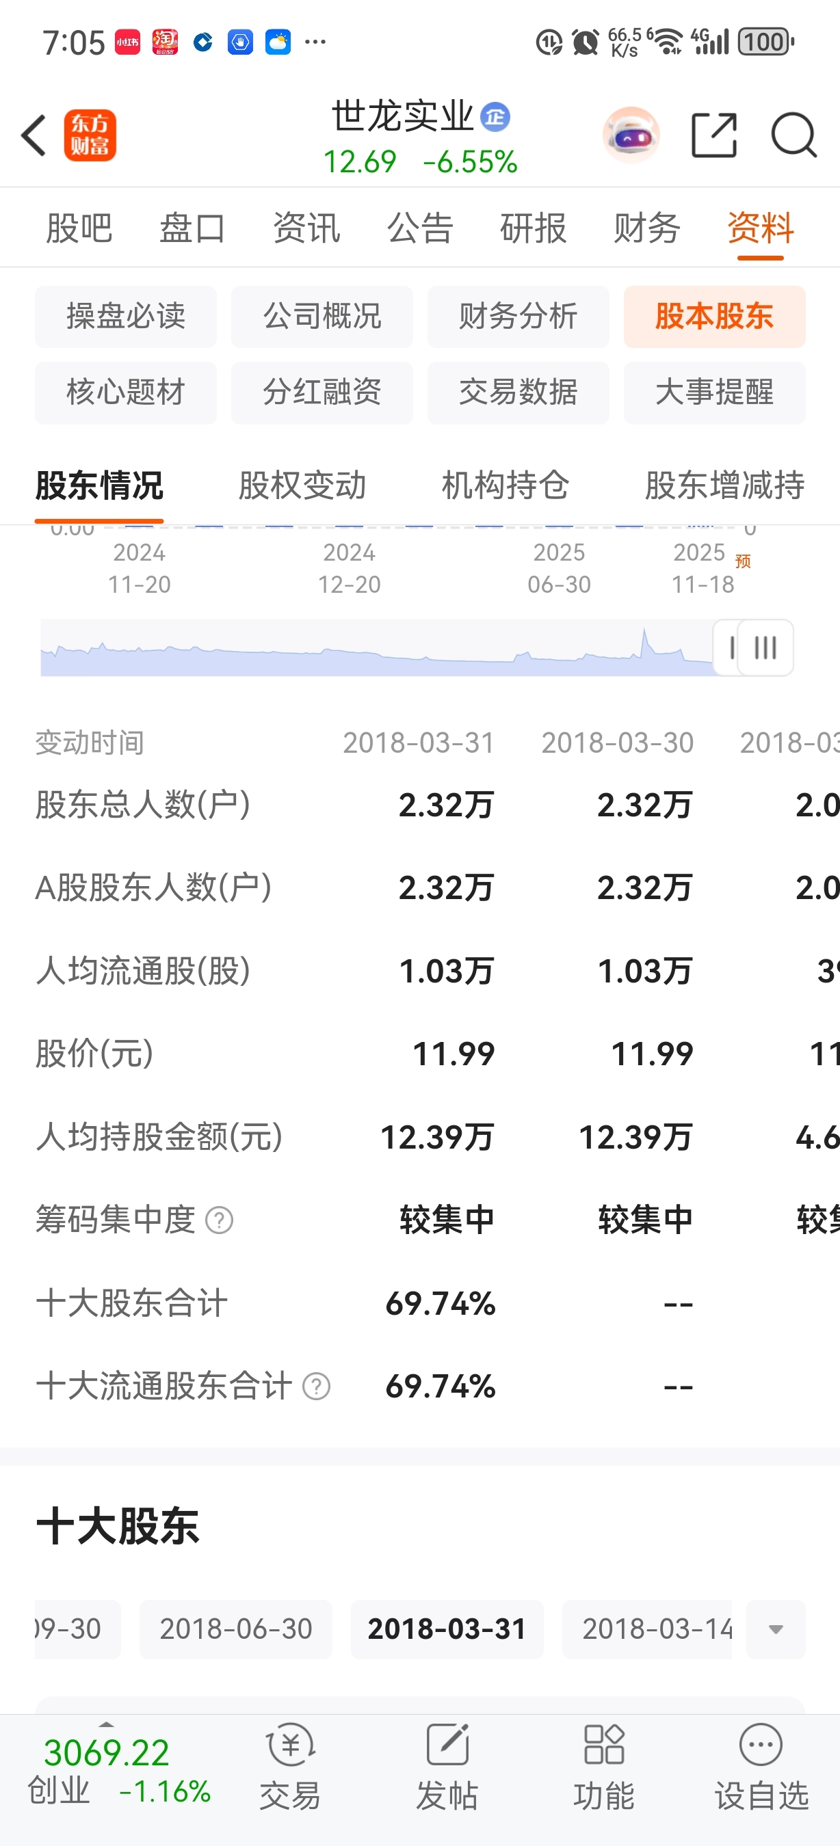
Task: Switch to the 研报 tab
Action: point(534,228)
